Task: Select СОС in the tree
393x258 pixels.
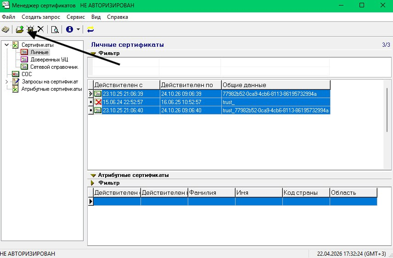Action: [27, 74]
